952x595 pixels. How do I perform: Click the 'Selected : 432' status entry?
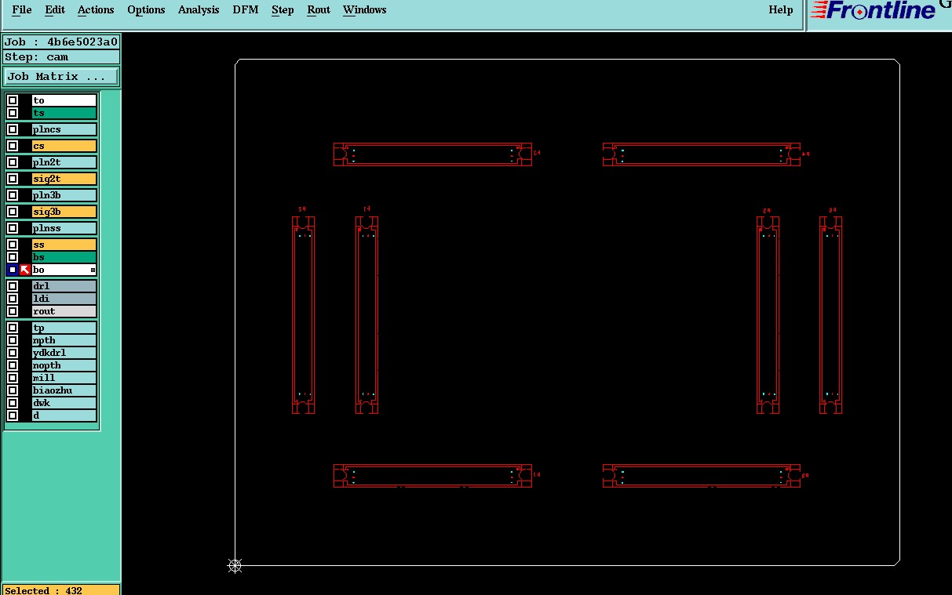[x=61, y=590]
